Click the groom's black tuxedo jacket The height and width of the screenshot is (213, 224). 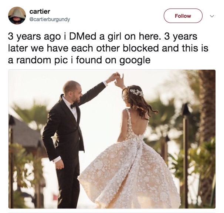64,129
